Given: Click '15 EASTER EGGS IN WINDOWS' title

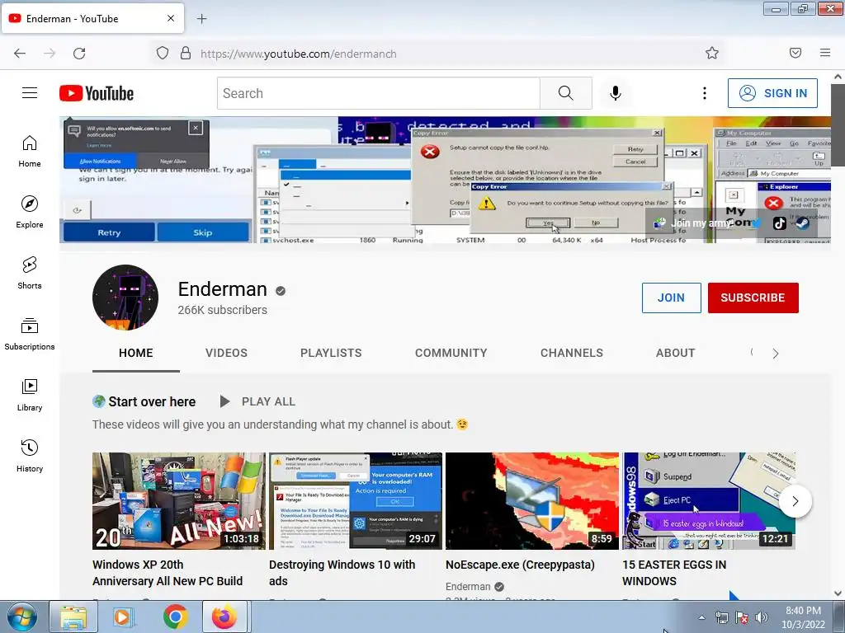Looking at the screenshot, I should [674, 573].
